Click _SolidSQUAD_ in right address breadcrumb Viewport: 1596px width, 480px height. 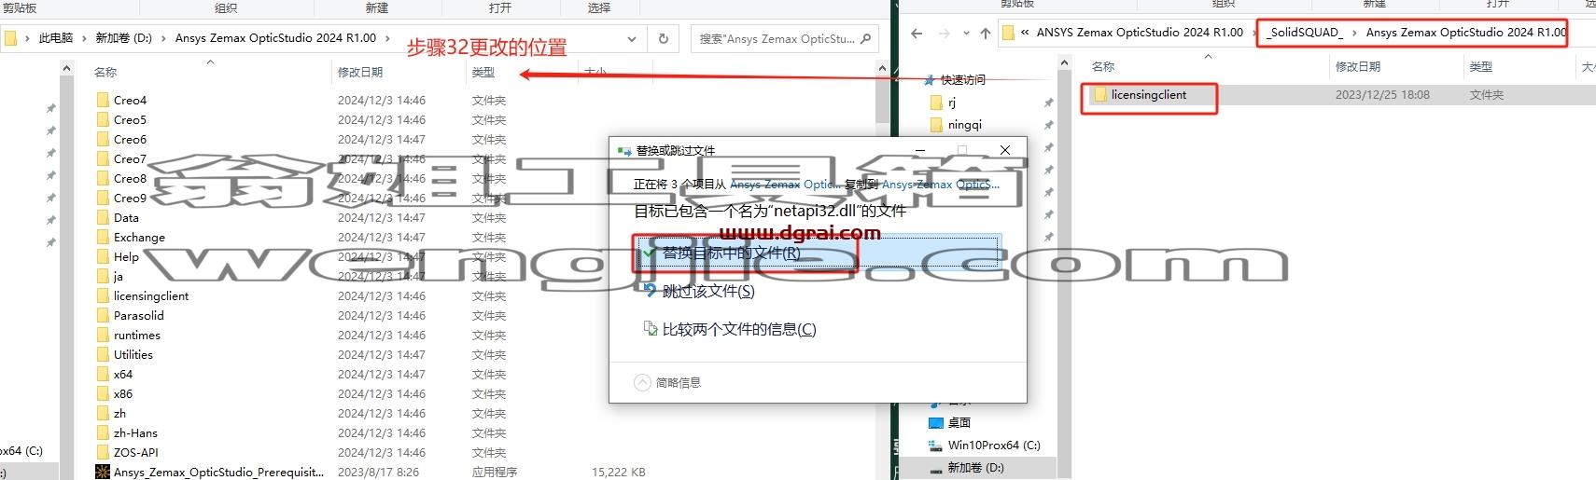pos(1305,33)
